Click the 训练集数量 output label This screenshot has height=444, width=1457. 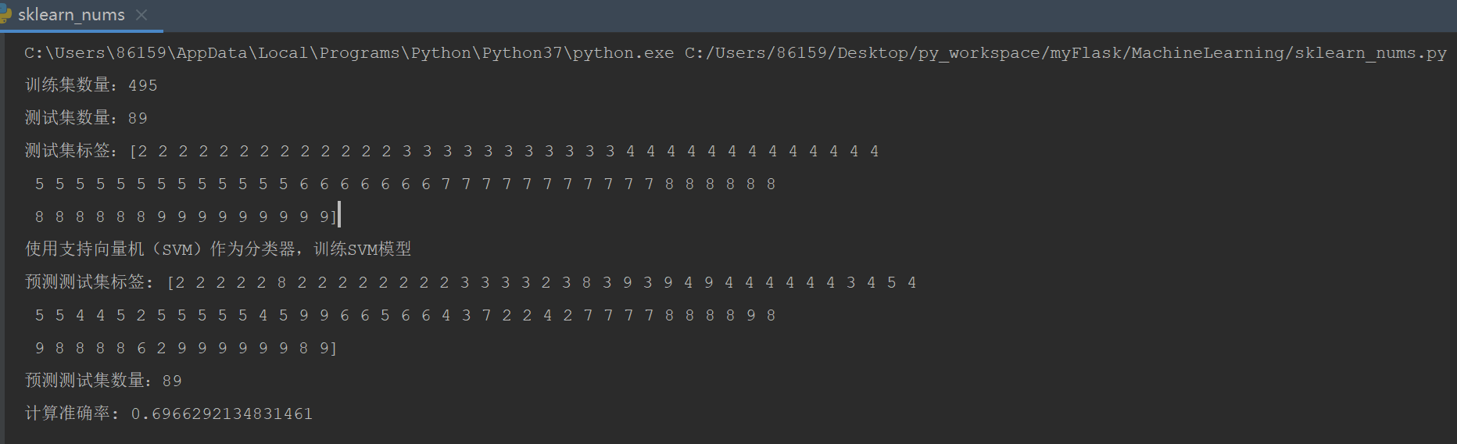pos(67,85)
